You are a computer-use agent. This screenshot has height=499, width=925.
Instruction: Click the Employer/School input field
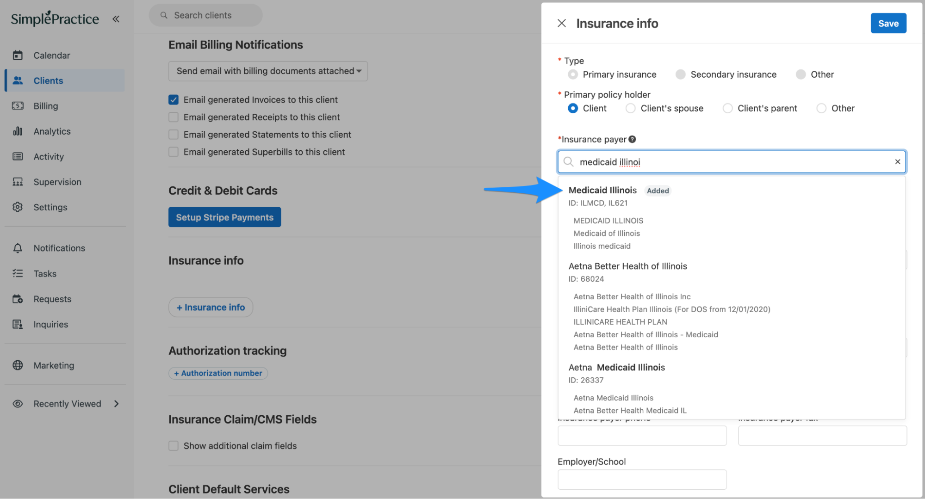(x=642, y=480)
